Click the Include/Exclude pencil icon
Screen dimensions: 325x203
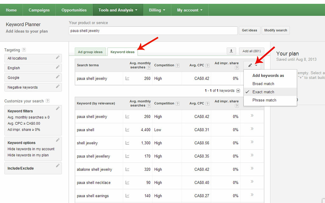(58, 165)
